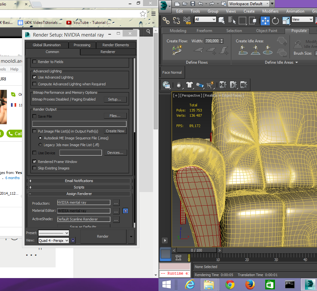Viewport: 317px width, 291px height.
Task: Select Autodesk ME Image Sequence File radio button
Action: pos(40,138)
